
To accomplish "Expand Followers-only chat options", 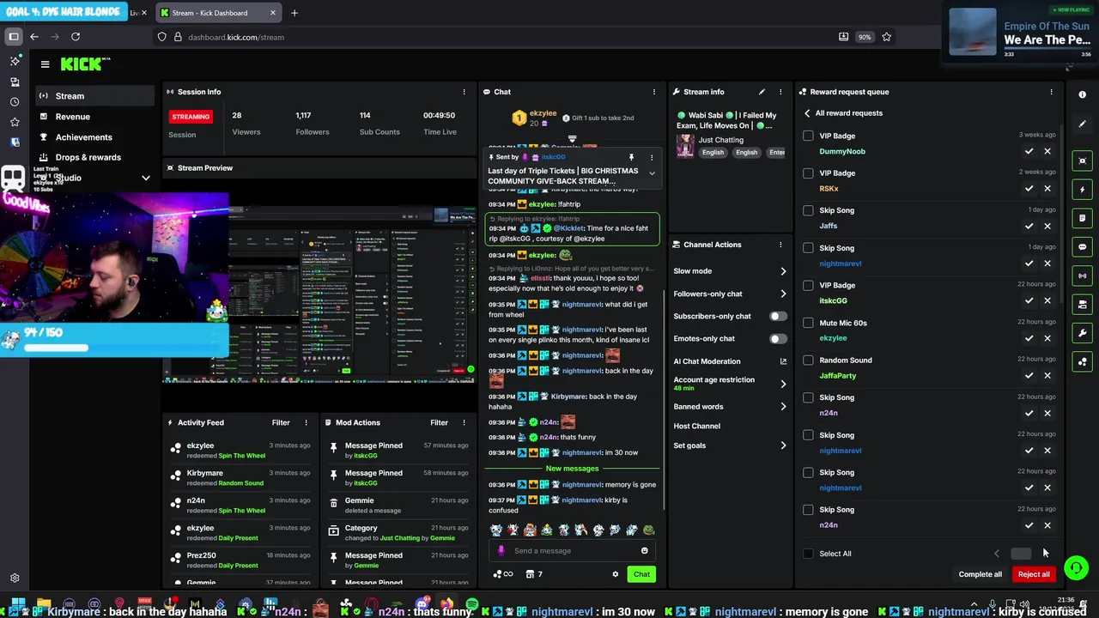I will click(x=783, y=294).
